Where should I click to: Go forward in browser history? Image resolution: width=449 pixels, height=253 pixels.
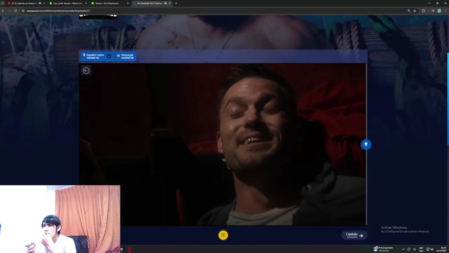click(9, 11)
